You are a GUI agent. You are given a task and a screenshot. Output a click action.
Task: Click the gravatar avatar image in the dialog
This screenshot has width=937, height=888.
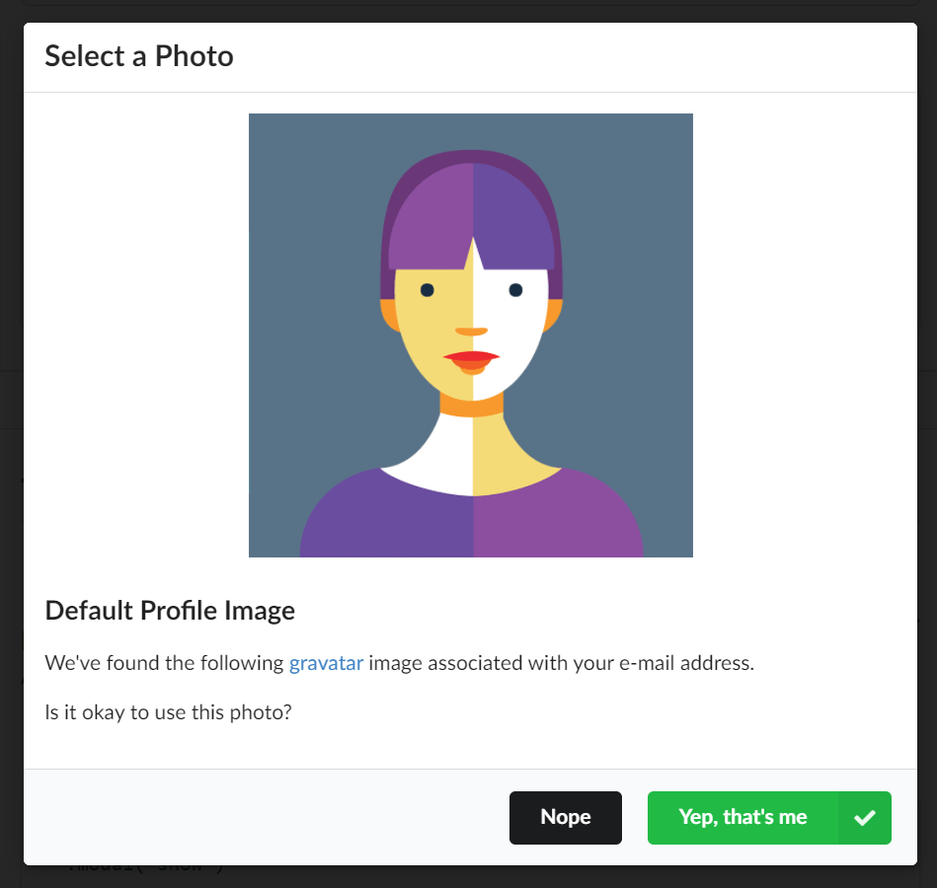pyautogui.click(x=471, y=334)
